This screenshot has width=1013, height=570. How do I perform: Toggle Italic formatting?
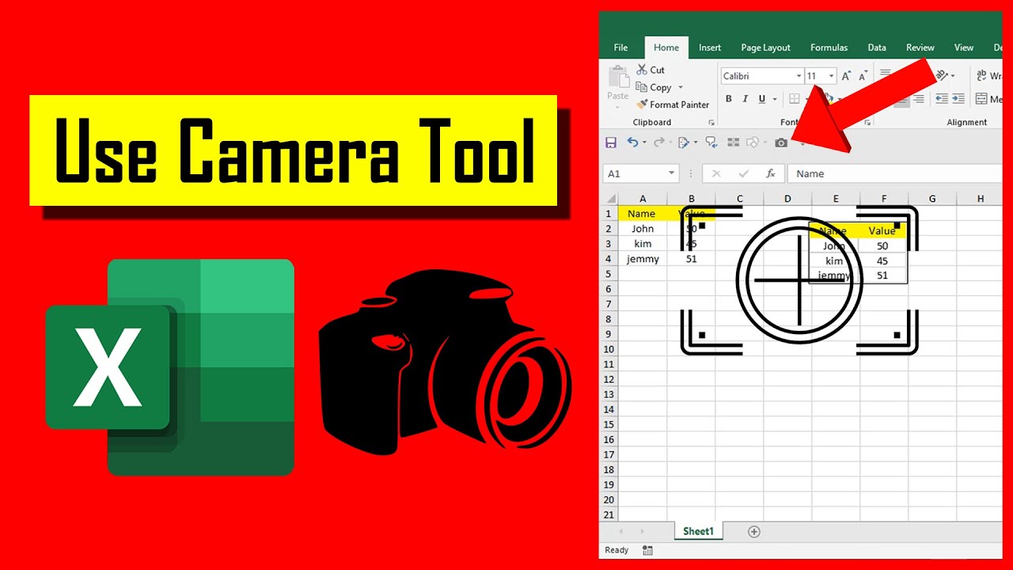coord(746,99)
